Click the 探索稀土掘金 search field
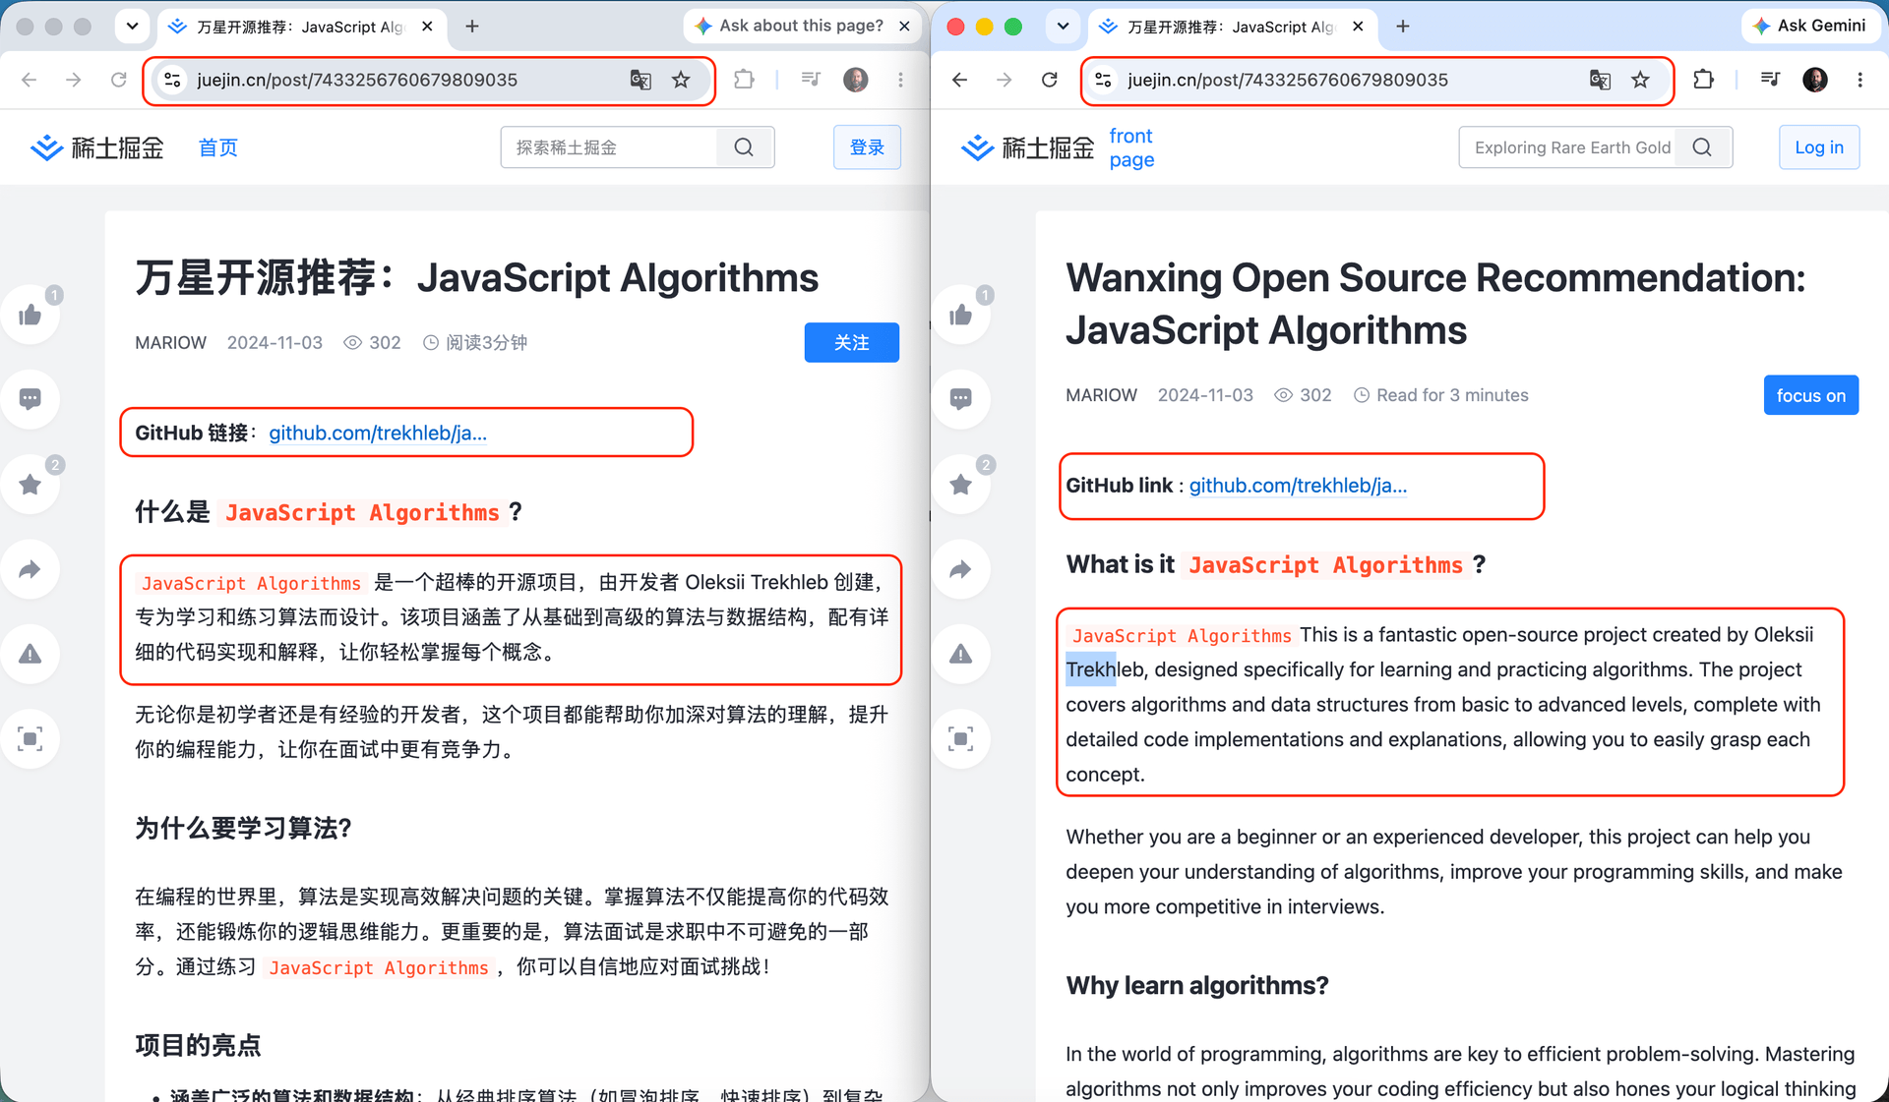The height and width of the screenshot is (1102, 1889). (610, 147)
